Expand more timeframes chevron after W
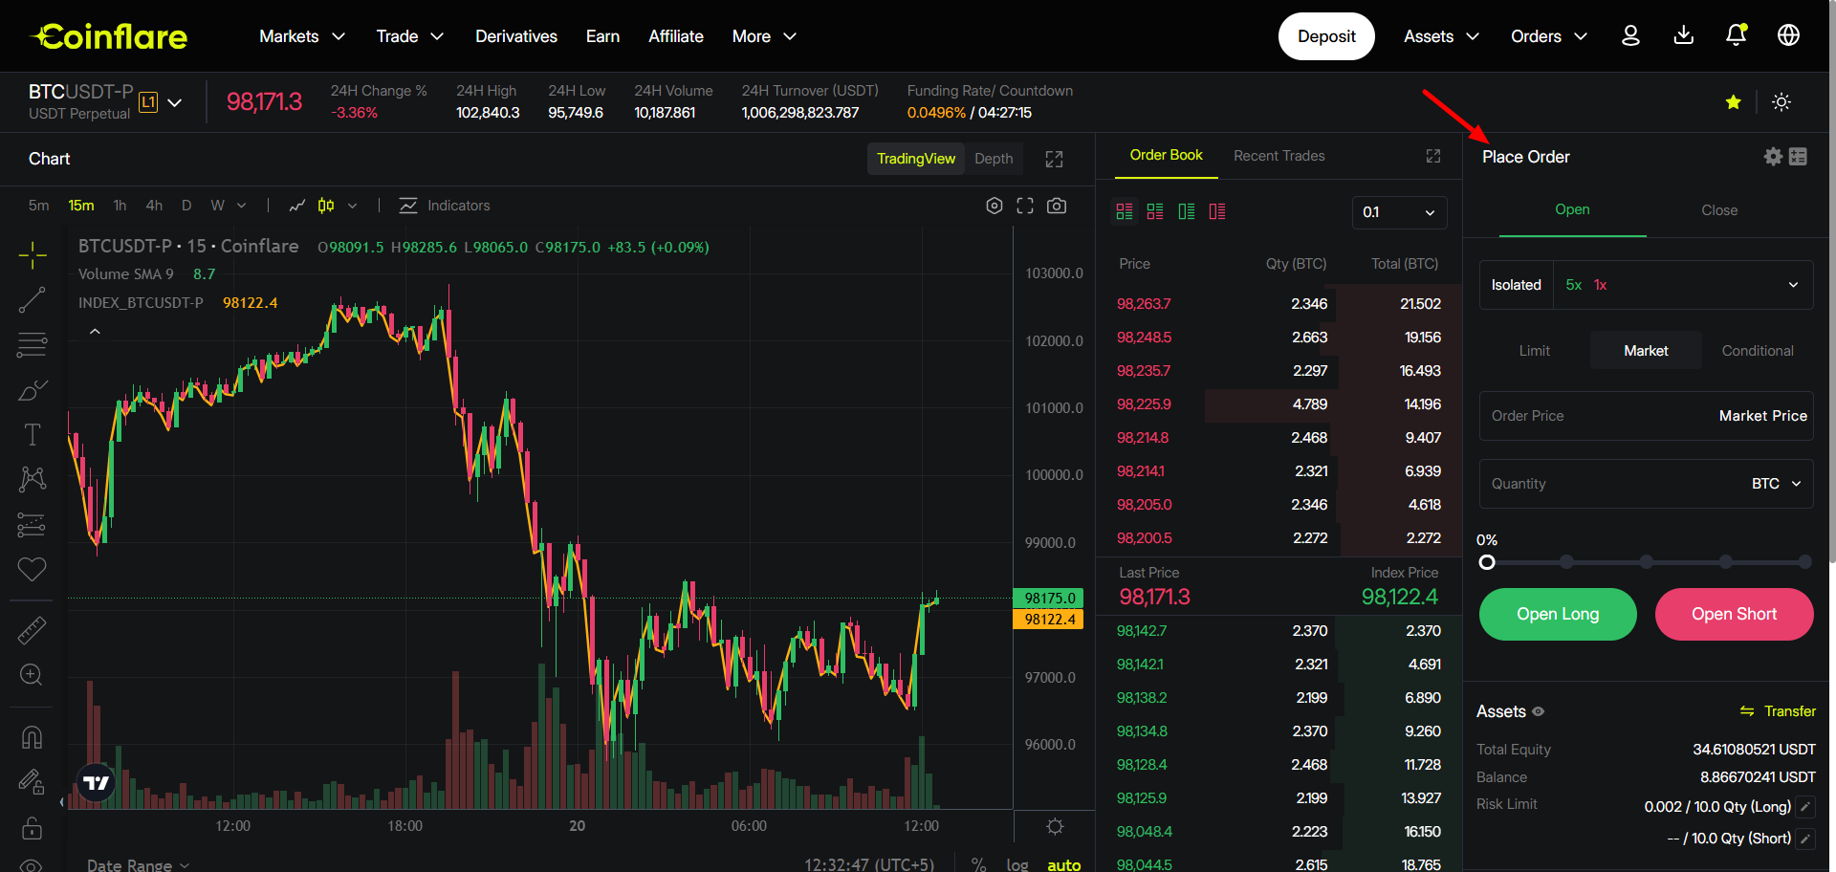This screenshot has height=872, width=1836. pyautogui.click(x=241, y=206)
